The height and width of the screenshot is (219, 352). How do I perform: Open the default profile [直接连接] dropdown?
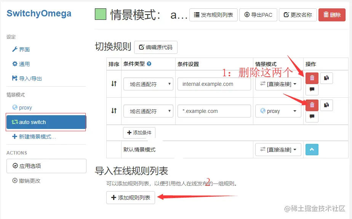click(x=278, y=150)
